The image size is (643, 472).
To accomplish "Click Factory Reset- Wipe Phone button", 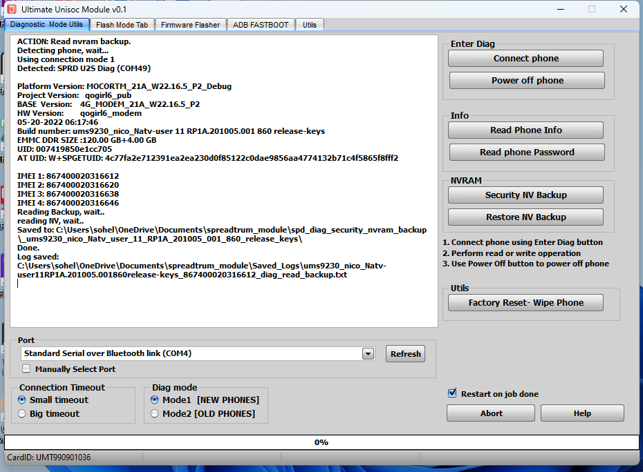I will 525,303.
